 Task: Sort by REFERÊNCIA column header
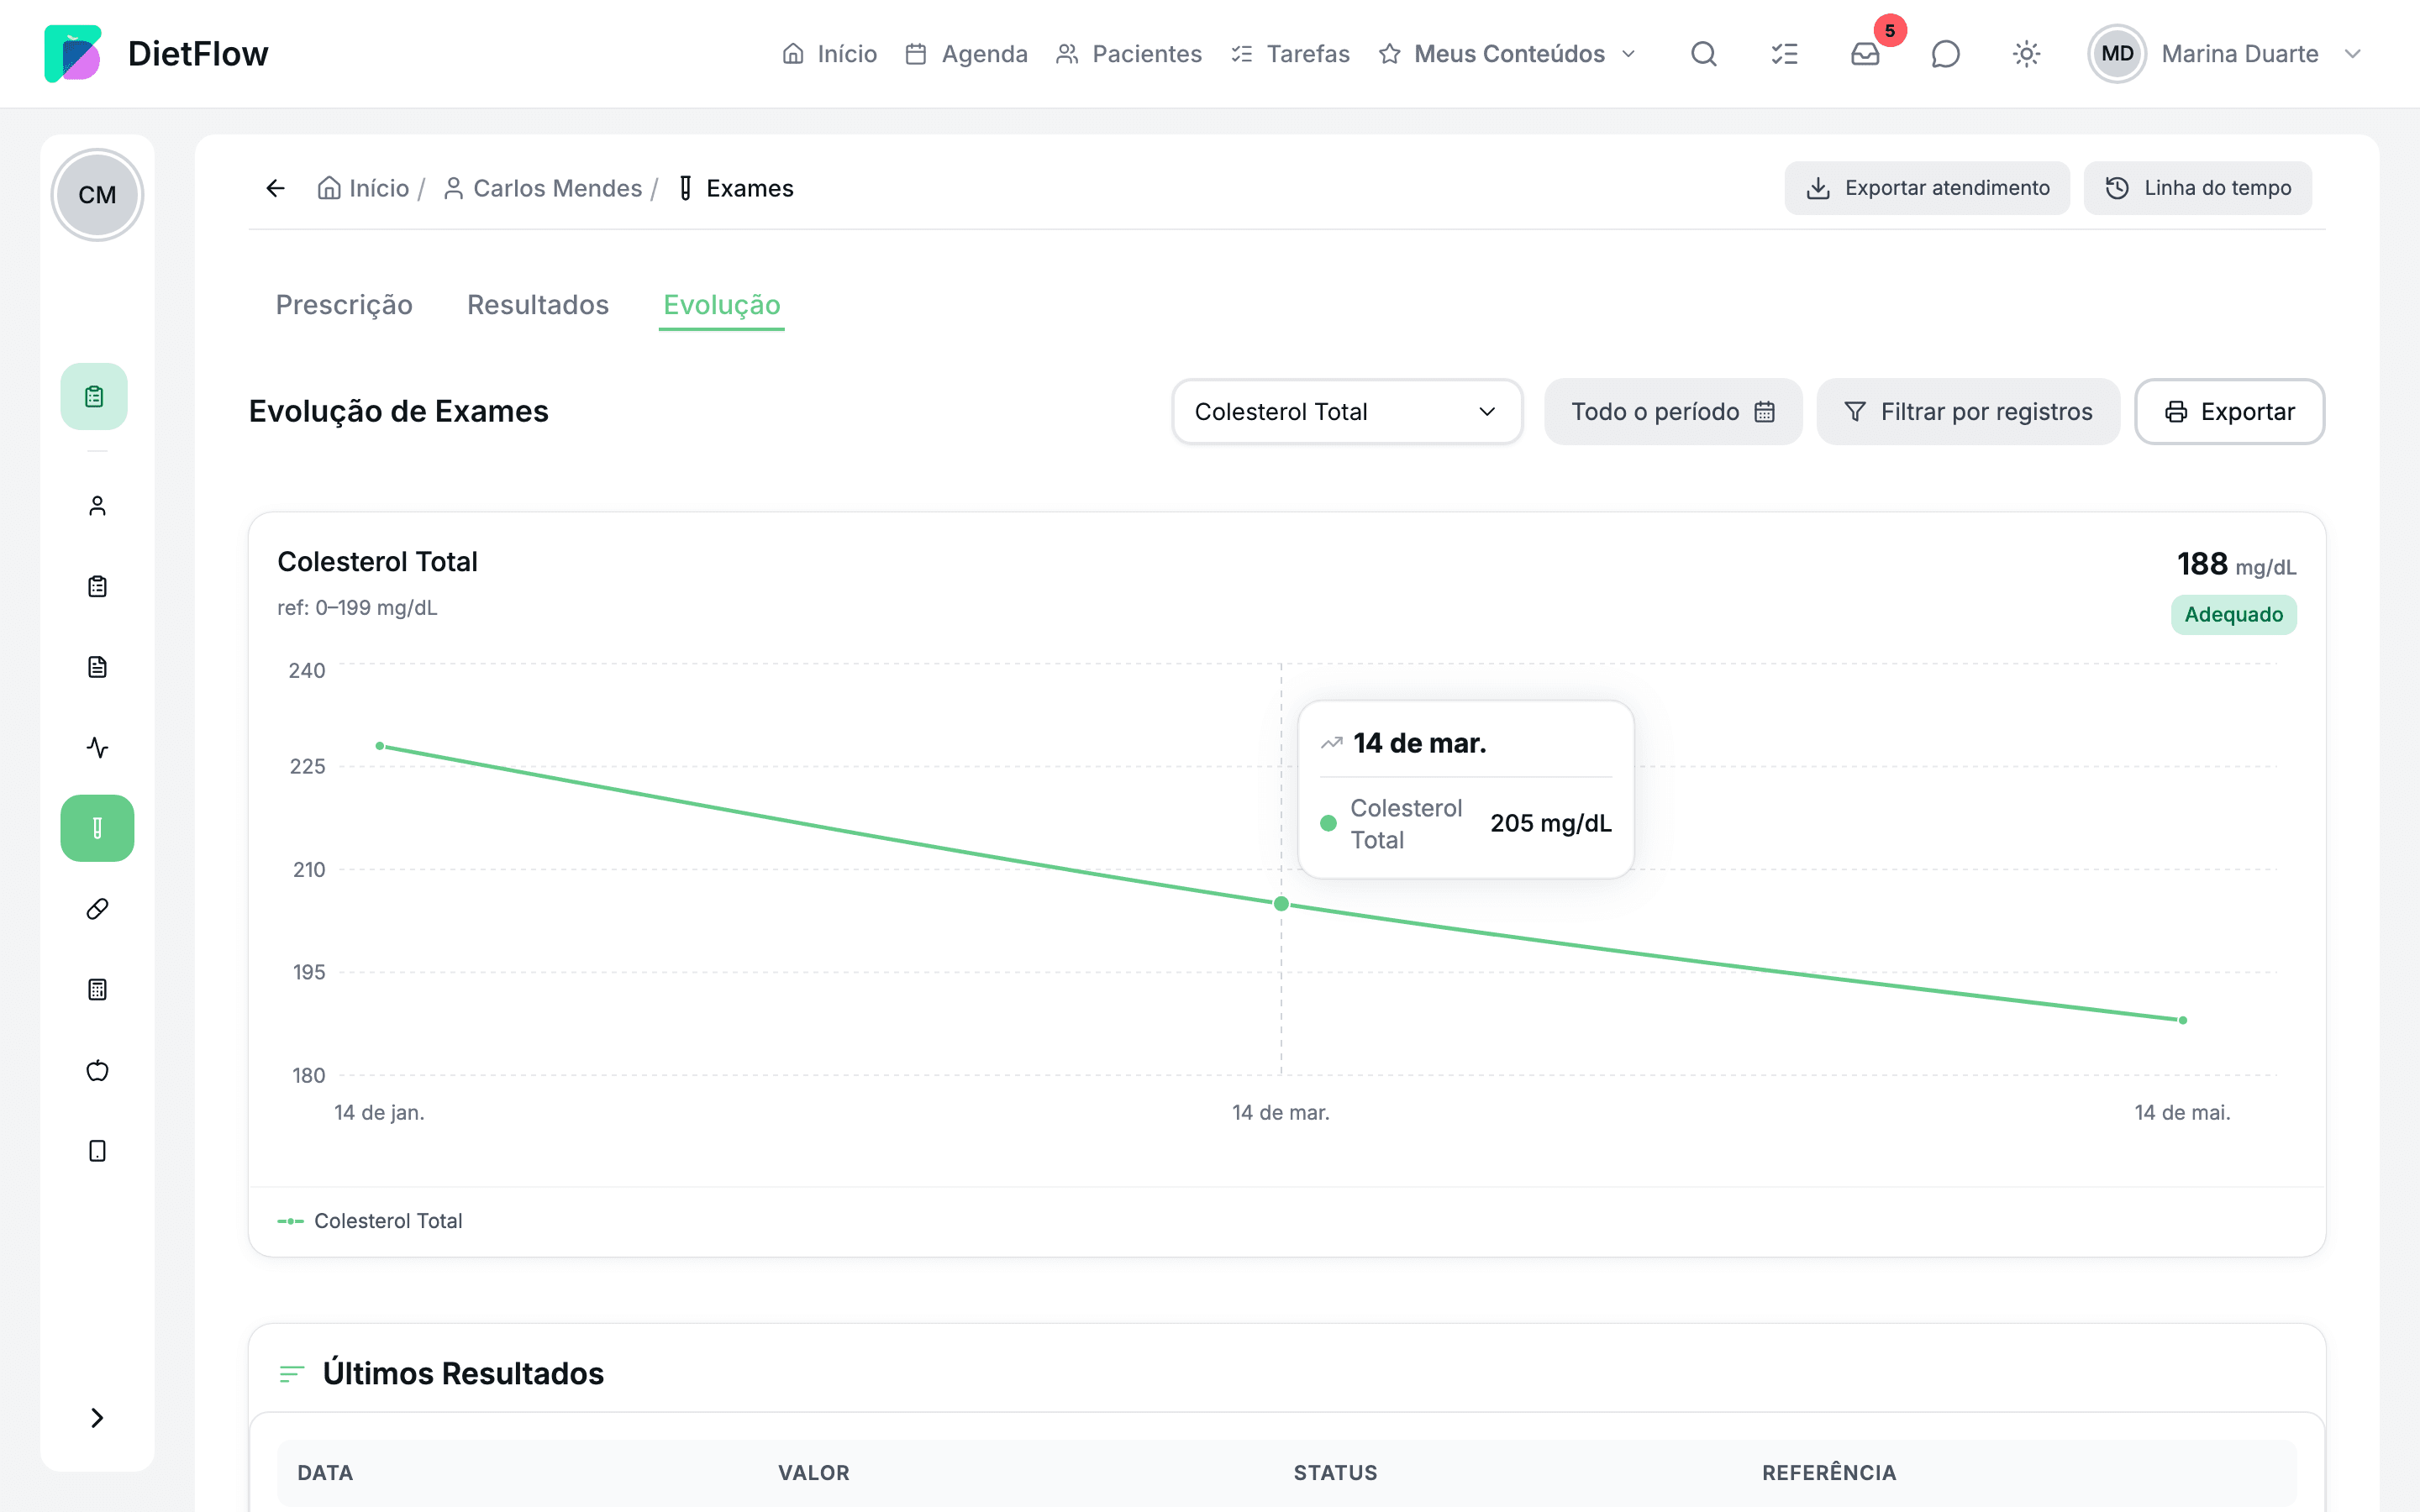coord(1829,1473)
